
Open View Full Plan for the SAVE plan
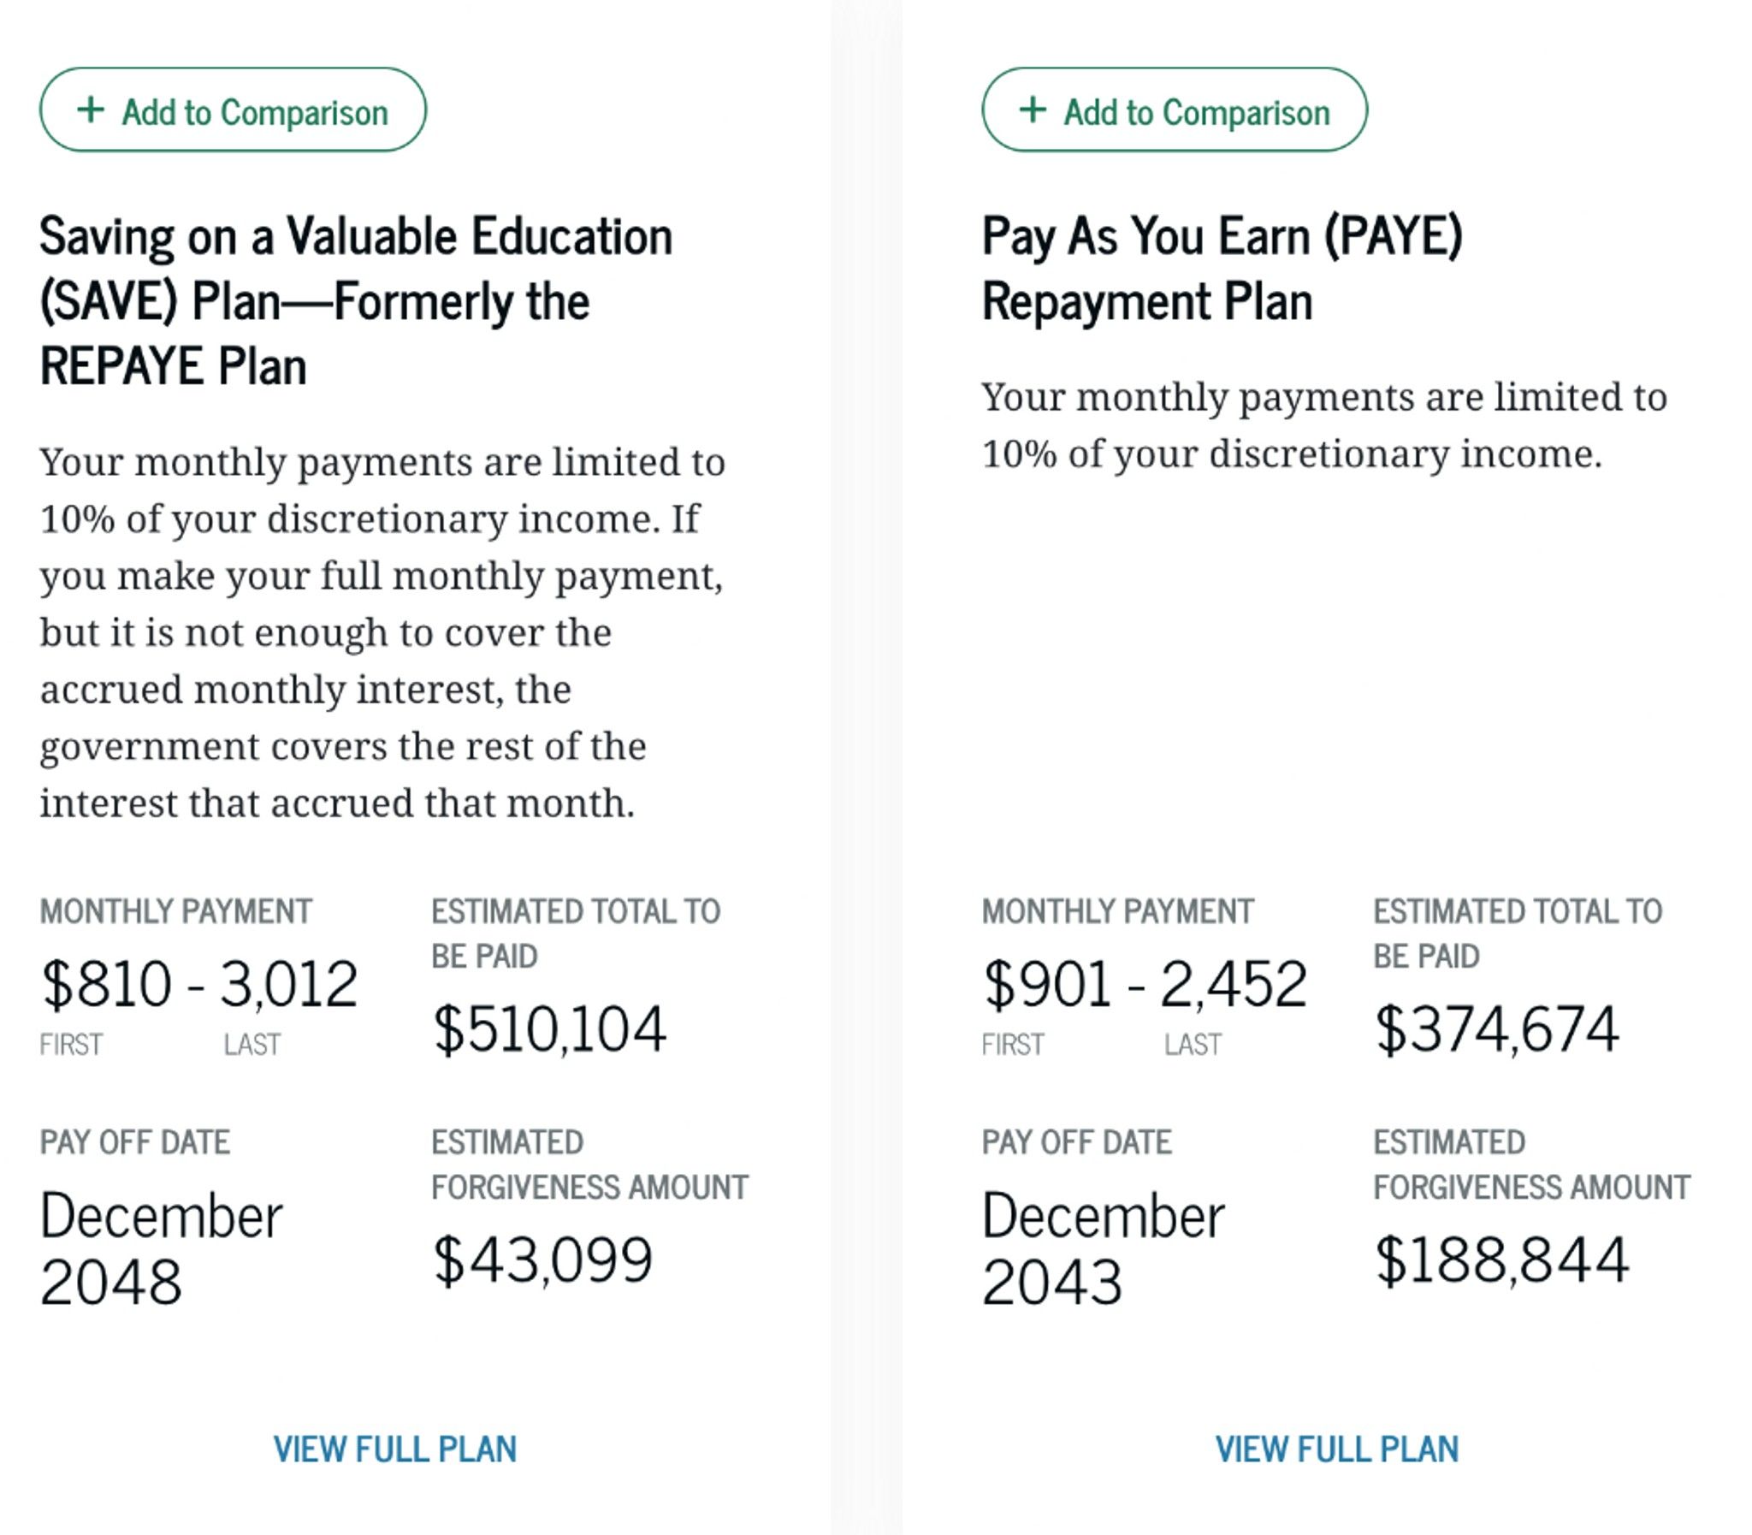(x=394, y=1449)
